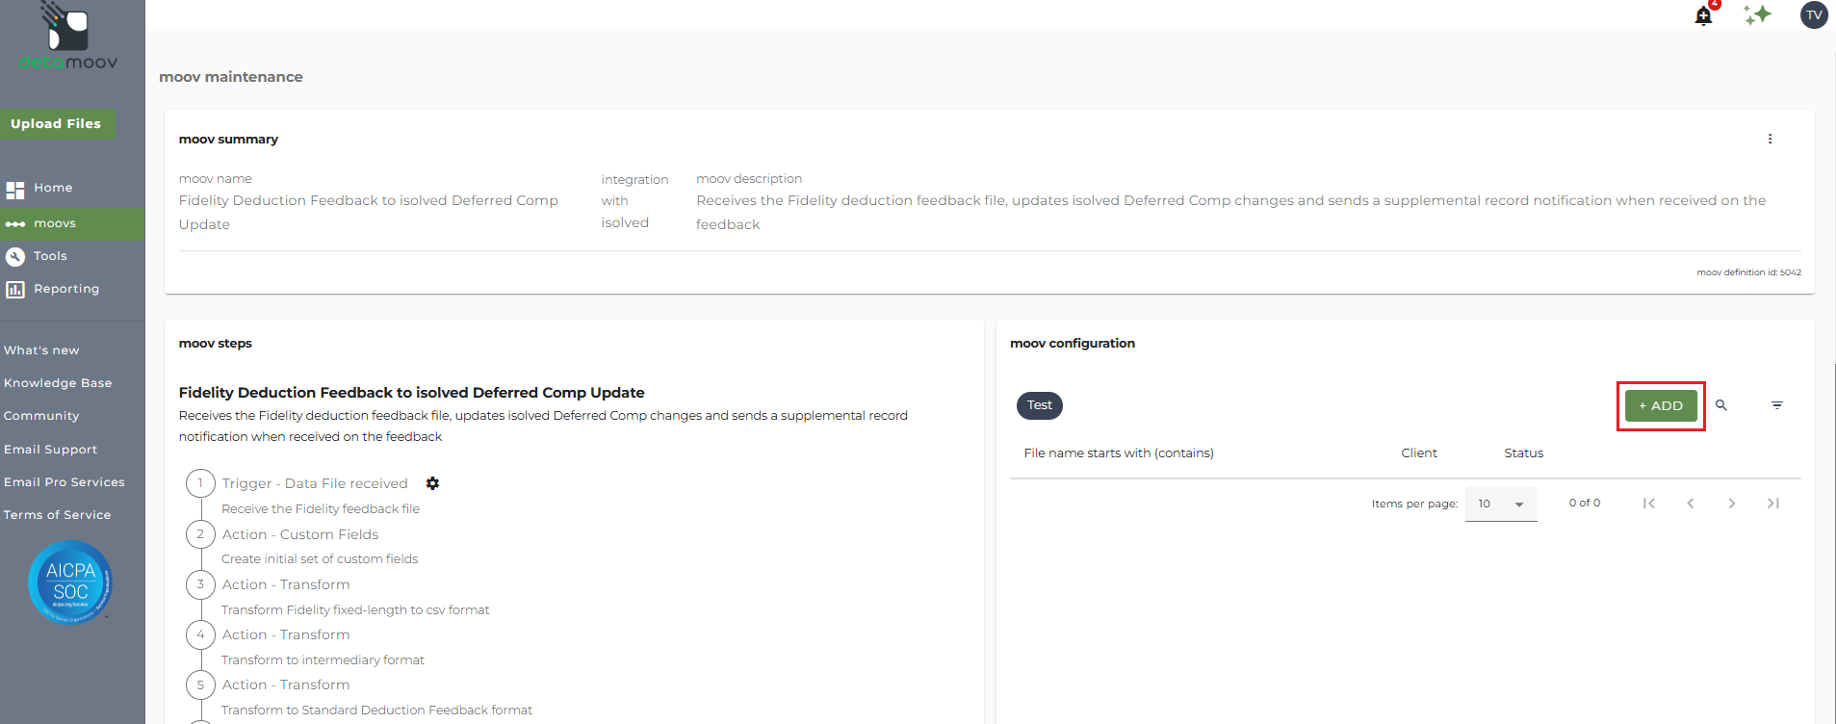Select the Test environment chip
The width and height of the screenshot is (1836, 724).
pos(1040,405)
